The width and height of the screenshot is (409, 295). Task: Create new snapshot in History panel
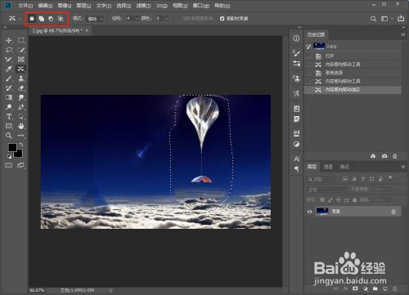point(384,156)
